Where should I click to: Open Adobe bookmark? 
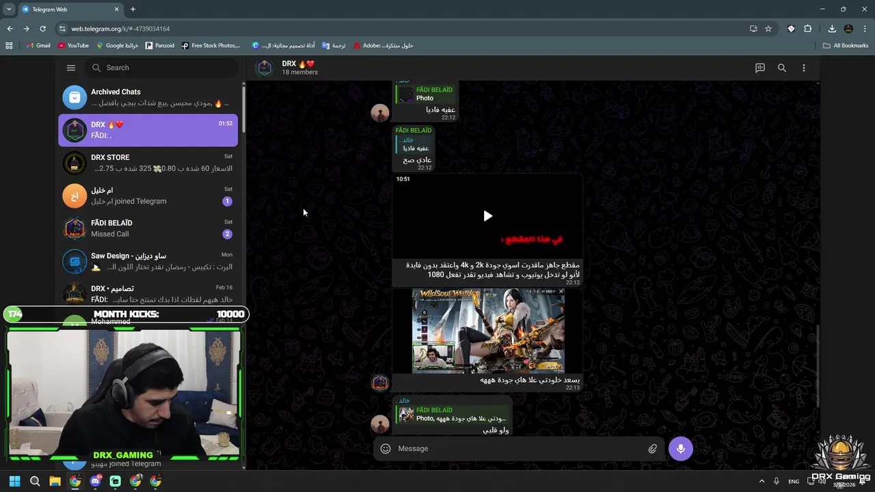point(383,46)
